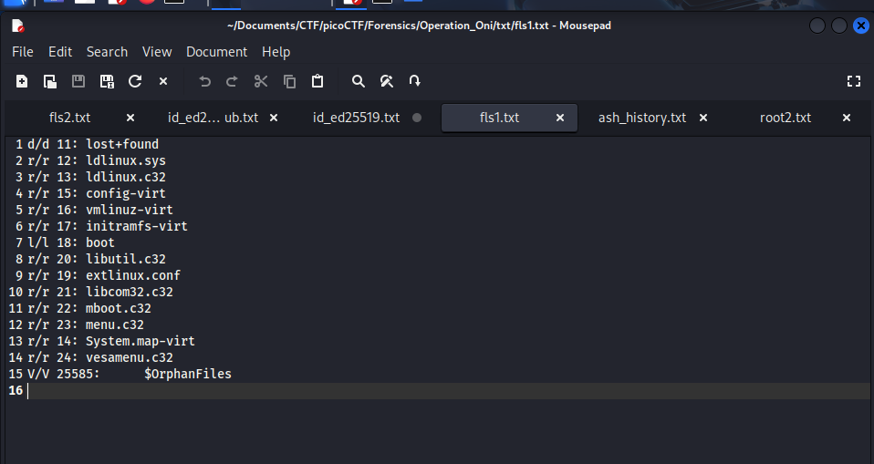Select the root2.txt tab
874x464 pixels.
click(x=785, y=118)
